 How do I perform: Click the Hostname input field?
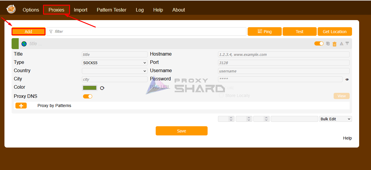click(x=284, y=54)
